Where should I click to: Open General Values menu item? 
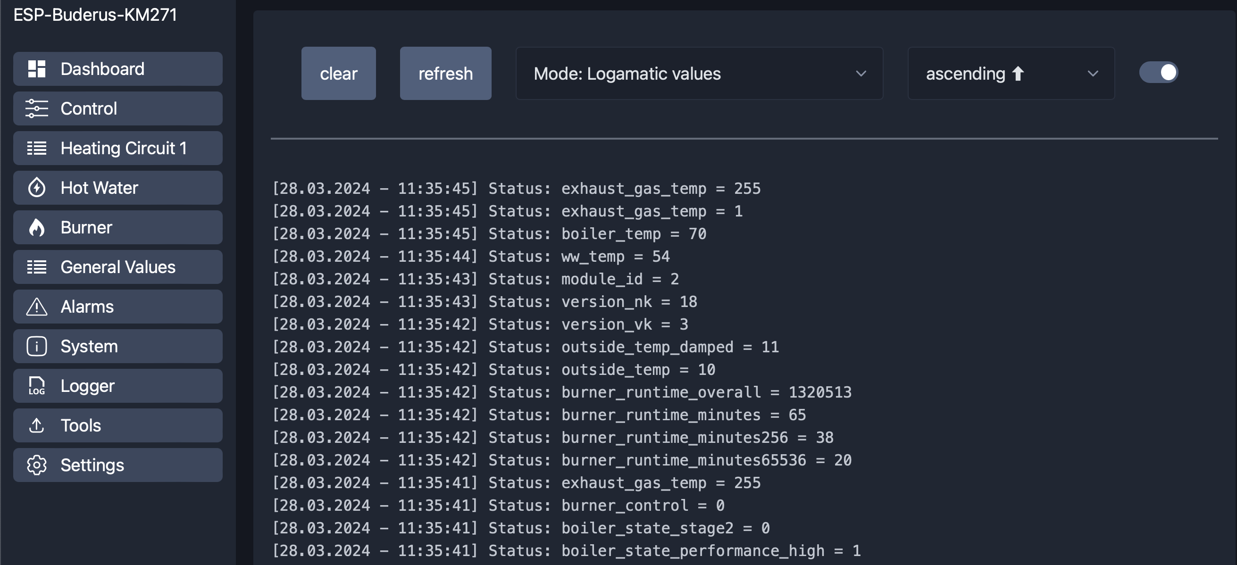[117, 267]
